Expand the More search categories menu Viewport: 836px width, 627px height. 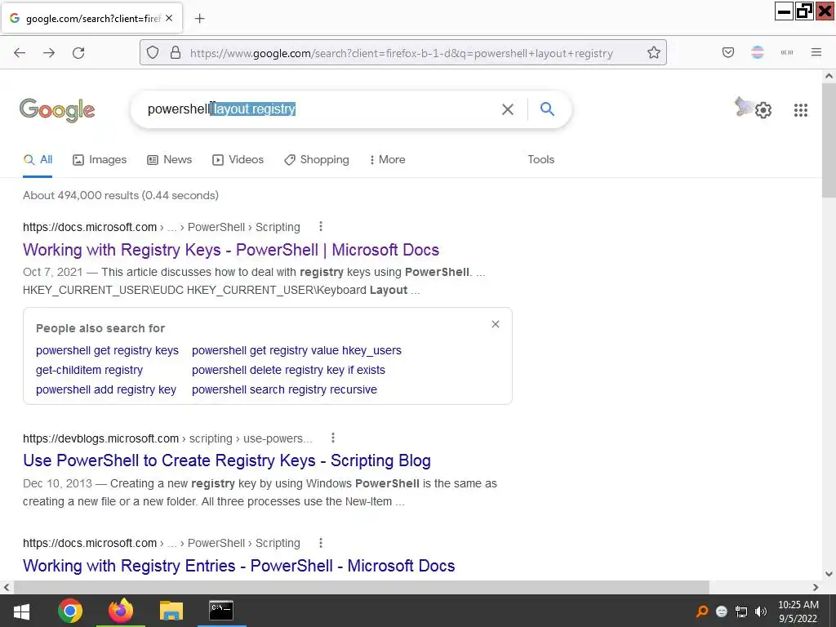point(387,159)
